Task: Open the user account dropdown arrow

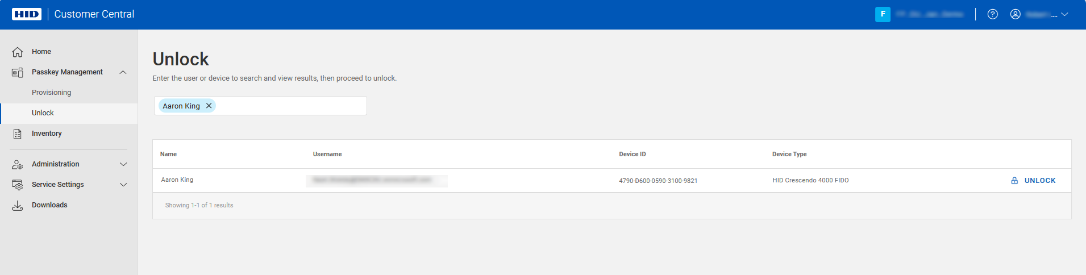Action: point(1064,14)
